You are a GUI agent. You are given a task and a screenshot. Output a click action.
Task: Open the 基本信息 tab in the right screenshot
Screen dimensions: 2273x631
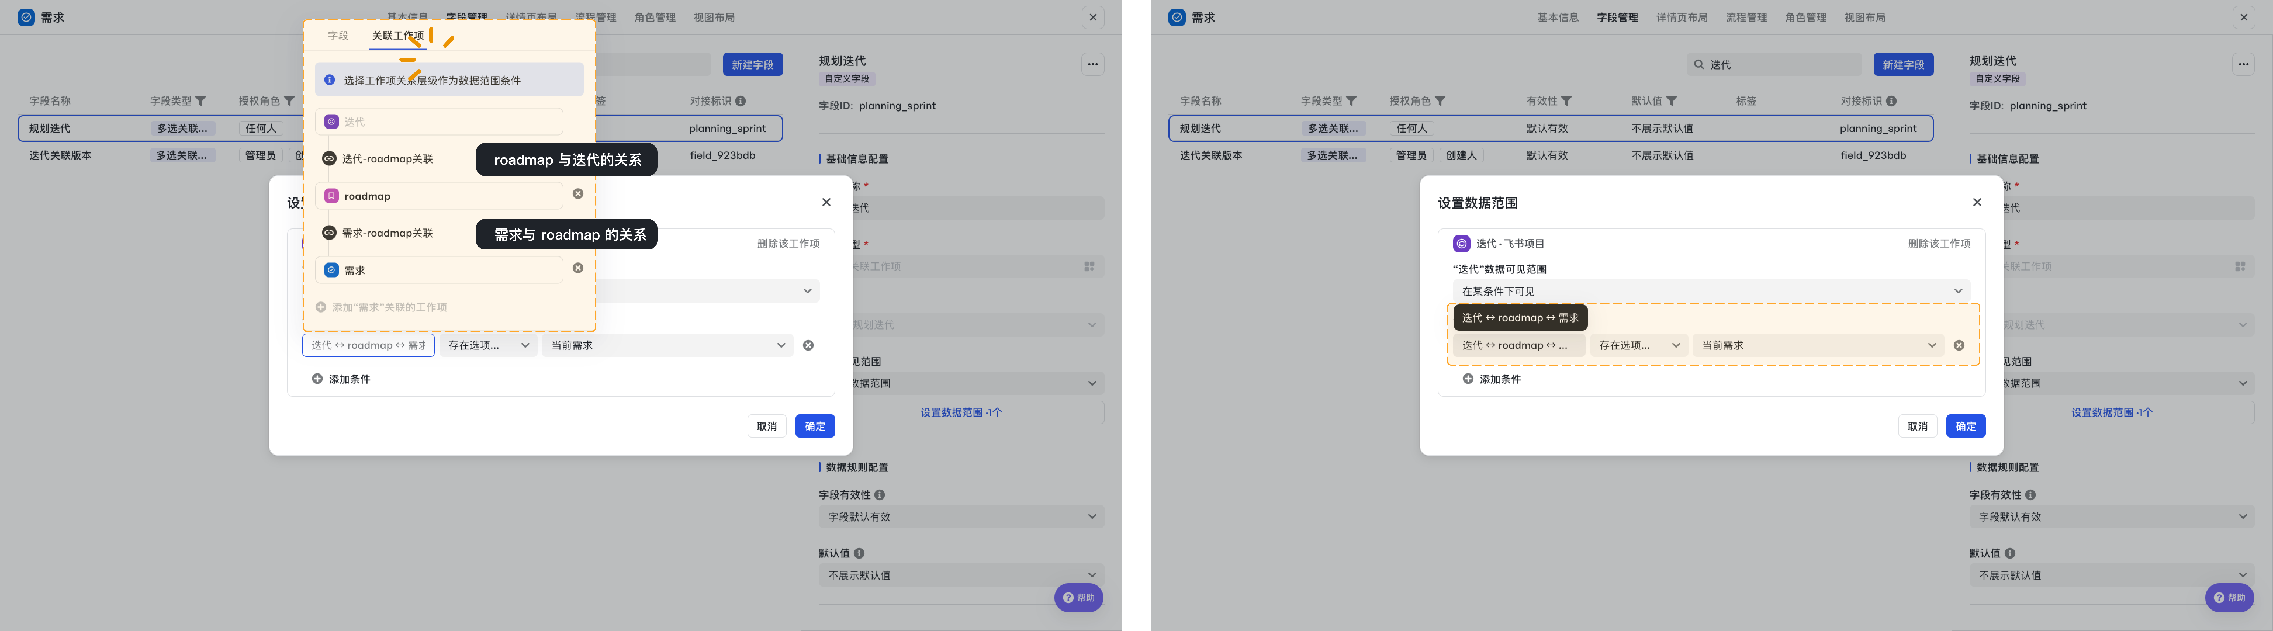coord(1558,18)
